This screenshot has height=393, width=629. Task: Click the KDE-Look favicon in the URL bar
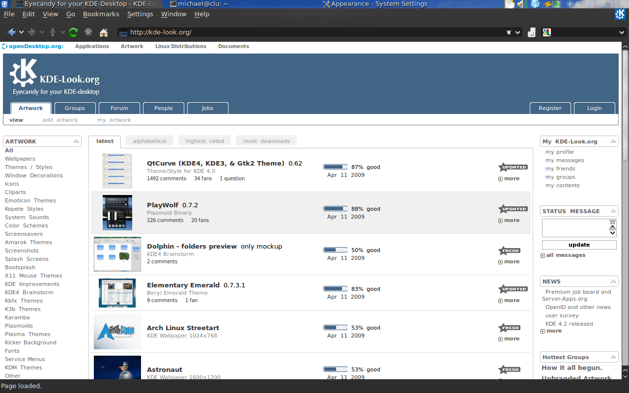(123, 32)
